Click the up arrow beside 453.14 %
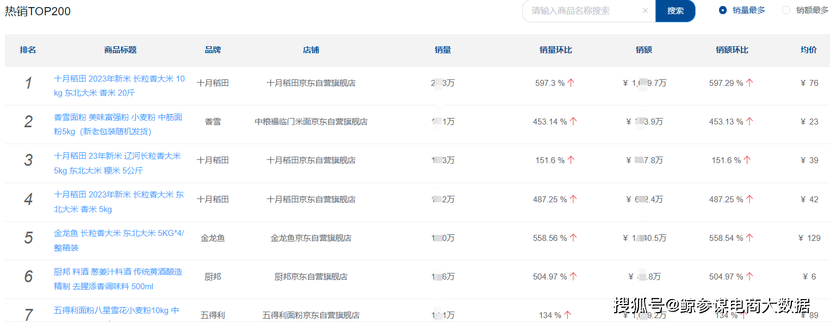The image size is (830, 323). tap(573, 122)
